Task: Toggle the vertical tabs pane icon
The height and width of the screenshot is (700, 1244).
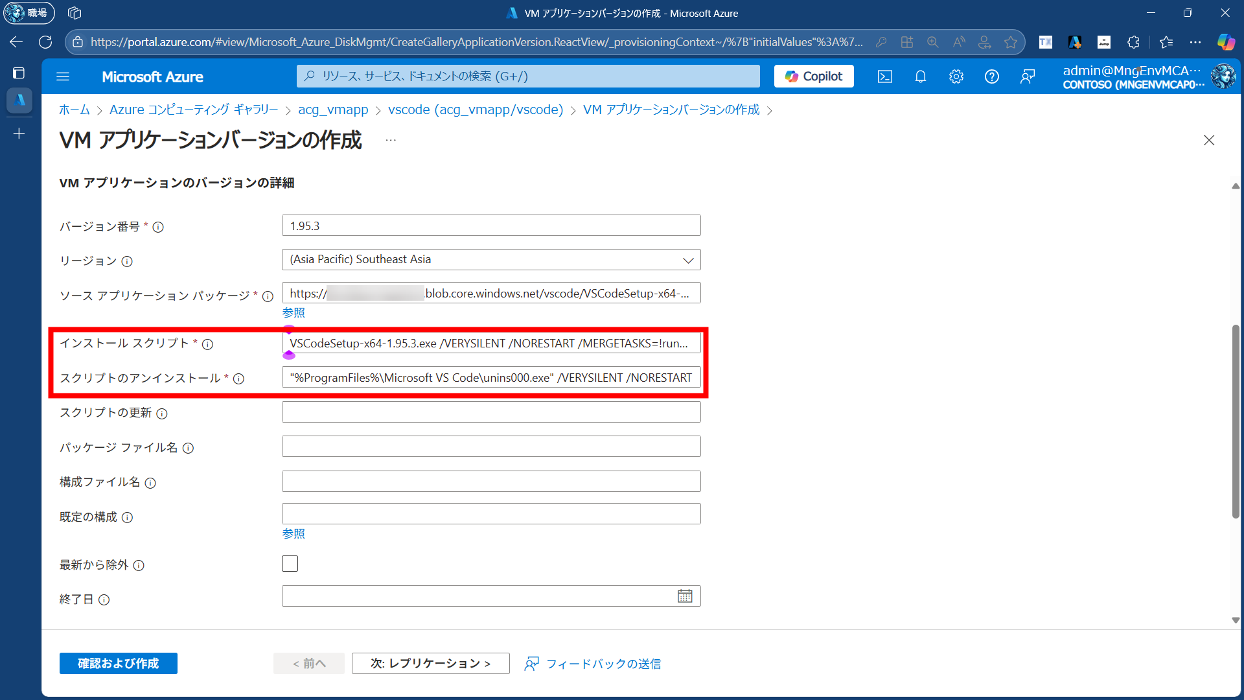Action: (x=19, y=73)
